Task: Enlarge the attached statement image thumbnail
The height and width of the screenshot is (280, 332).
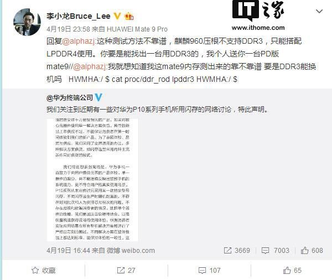Action: [92, 180]
